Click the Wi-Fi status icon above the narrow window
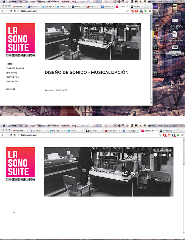 click(x=145, y=2)
